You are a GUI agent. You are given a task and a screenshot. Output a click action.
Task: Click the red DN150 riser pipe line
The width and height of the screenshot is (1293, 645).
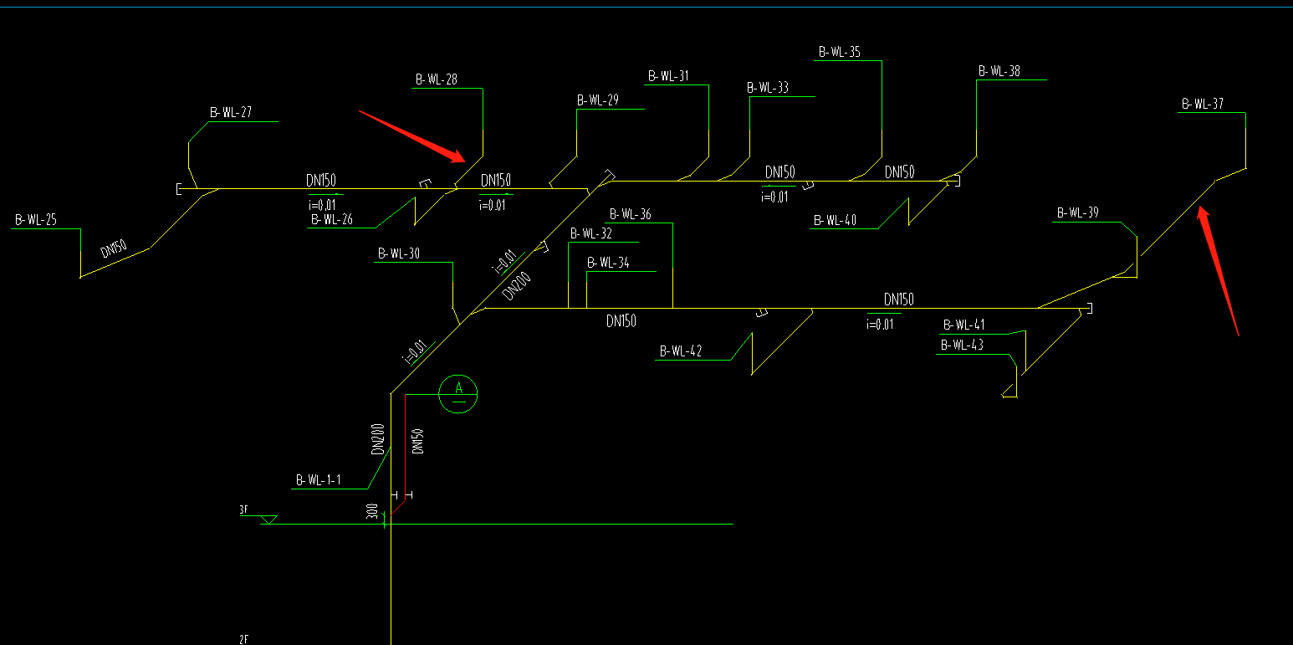(x=406, y=448)
